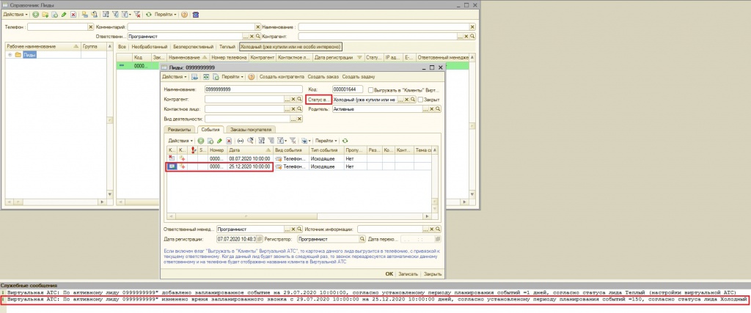Open Ответственный менеджер selection ellipsis

[x=287, y=229]
